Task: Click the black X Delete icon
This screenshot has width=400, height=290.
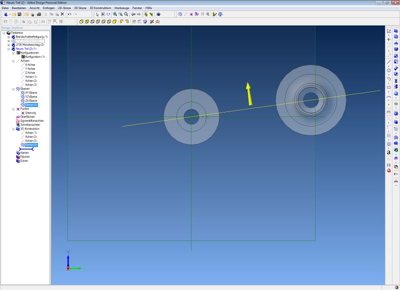Action: pos(62,14)
